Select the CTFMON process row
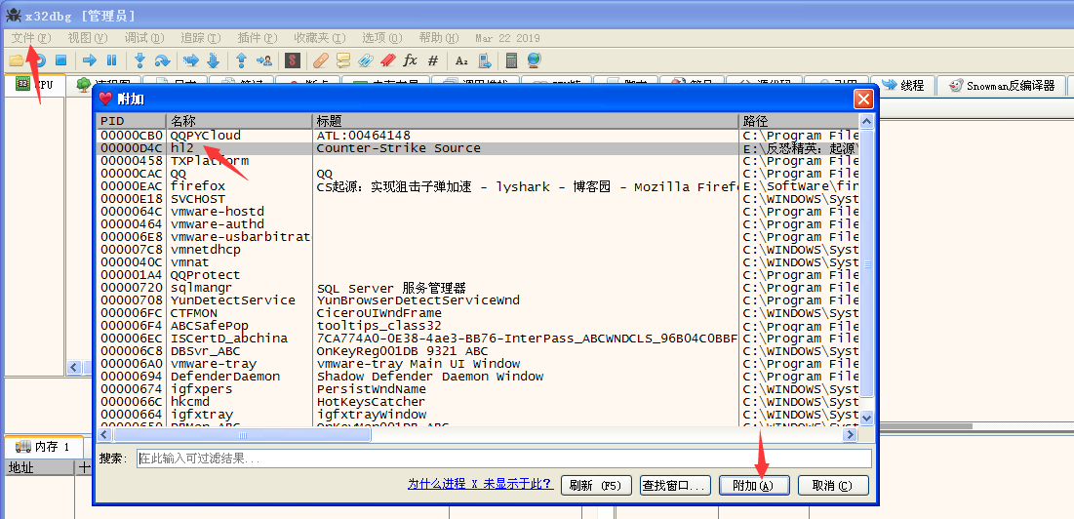The image size is (1074, 519). (478, 313)
